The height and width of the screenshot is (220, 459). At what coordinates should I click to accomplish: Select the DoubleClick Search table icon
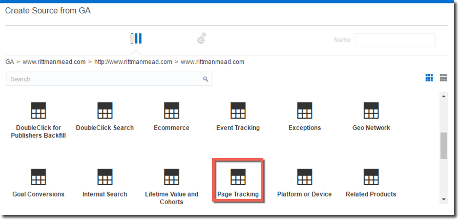[x=105, y=111]
